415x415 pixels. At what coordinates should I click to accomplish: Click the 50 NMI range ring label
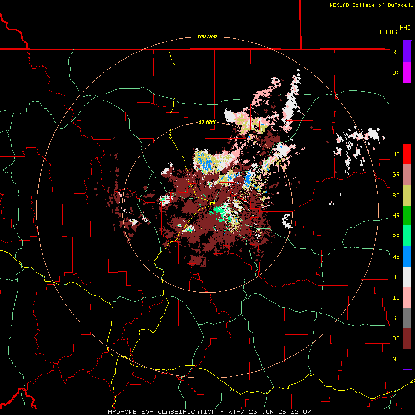pos(207,122)
